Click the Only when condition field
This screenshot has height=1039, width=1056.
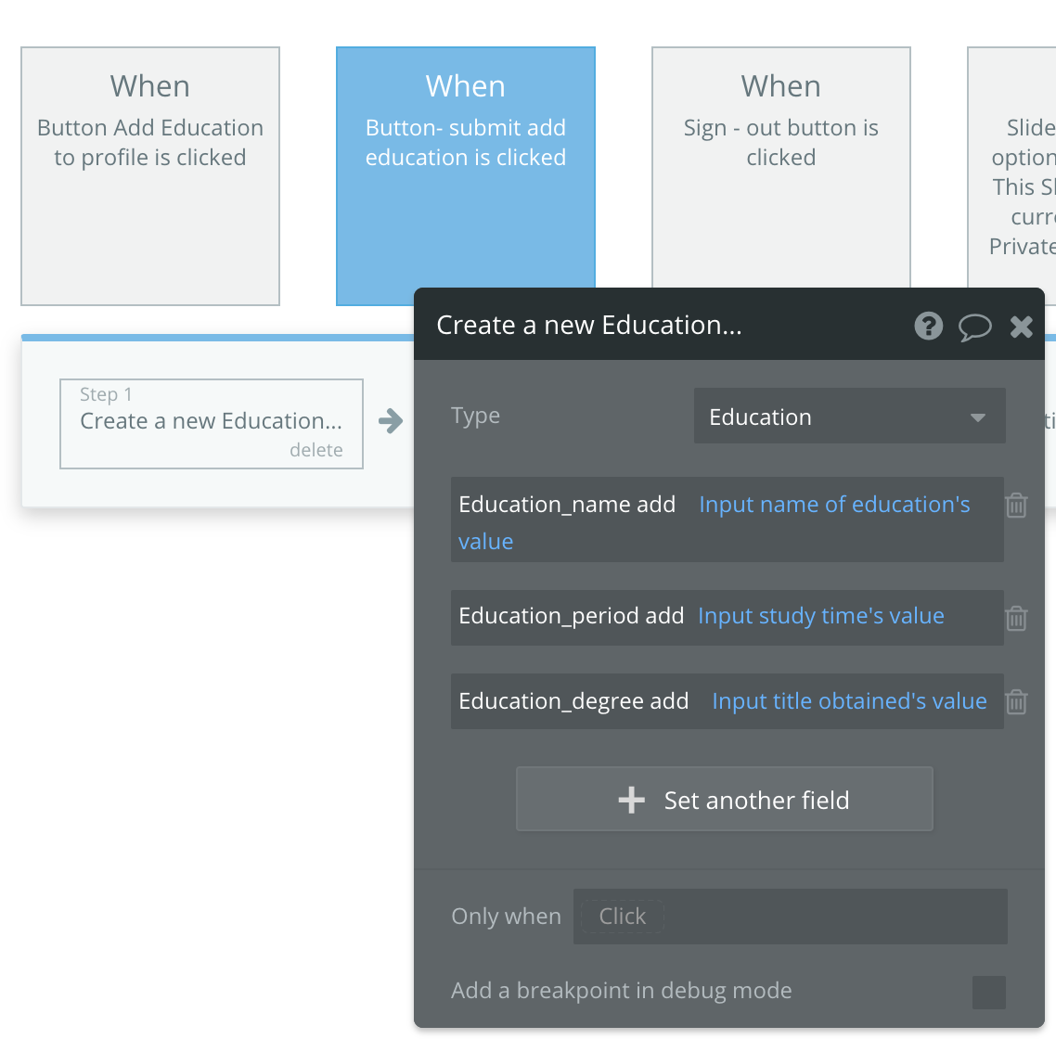coord(790,917)
